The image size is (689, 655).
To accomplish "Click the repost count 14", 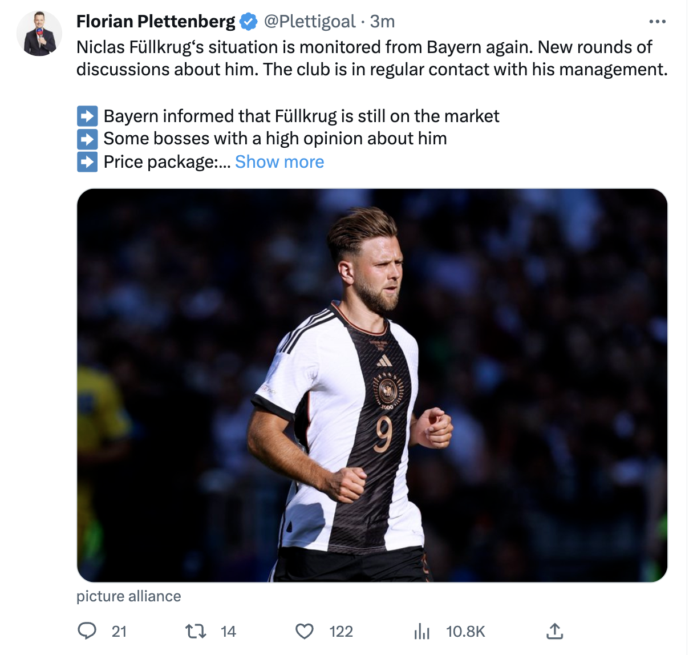I will pos(228,631).
